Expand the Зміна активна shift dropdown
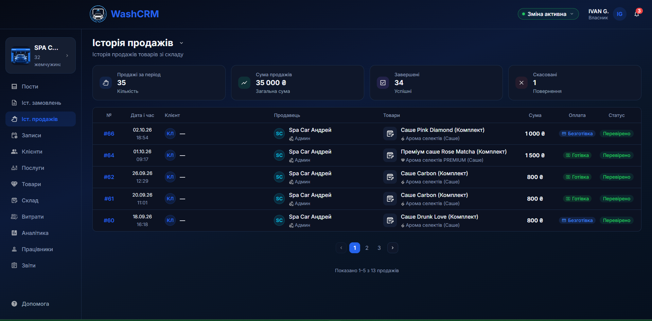Viewport: 652px width, 321px height. [x=548, y=14]
